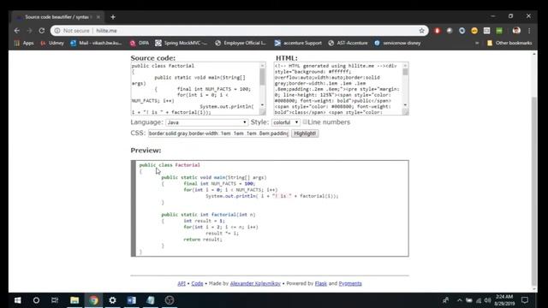Screen dimensions: 548x308
Task: Bookmark this page with the star icon
Action: 421,31
